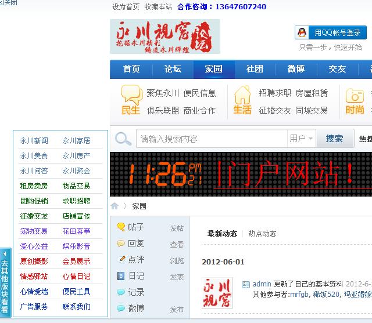Click the 搜索 button
The width and height of the screenshot is (372, 323).
tap(335, 138)
